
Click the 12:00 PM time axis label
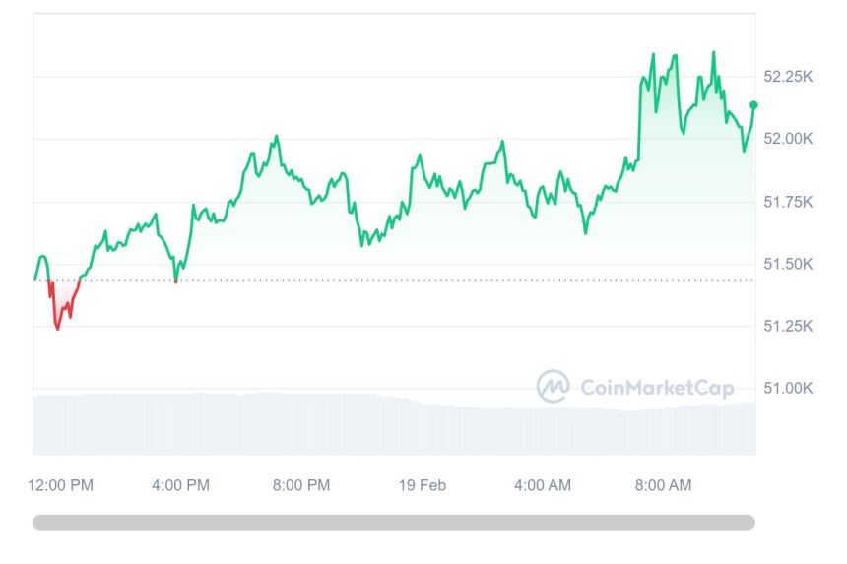pos(61,485)
